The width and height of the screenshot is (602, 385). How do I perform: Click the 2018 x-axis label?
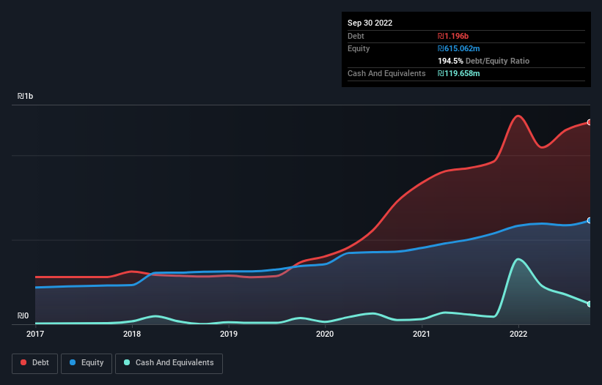[x=132, y=334]
